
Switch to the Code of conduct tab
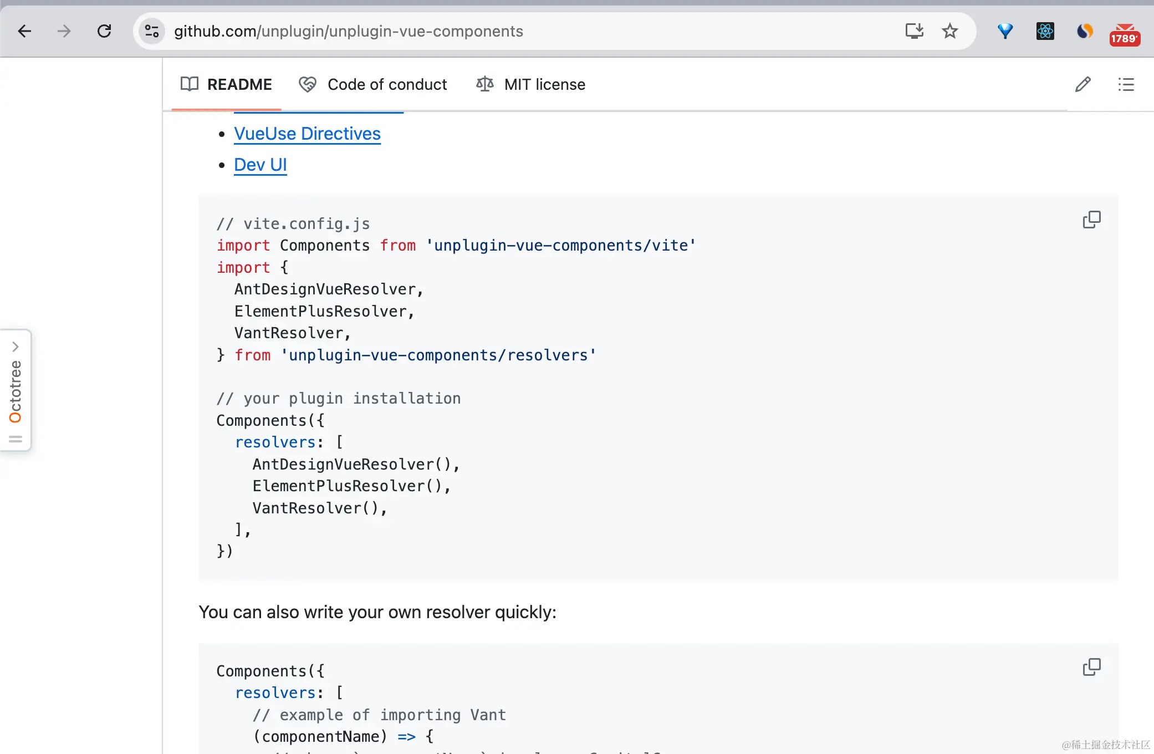click(372, 84)
